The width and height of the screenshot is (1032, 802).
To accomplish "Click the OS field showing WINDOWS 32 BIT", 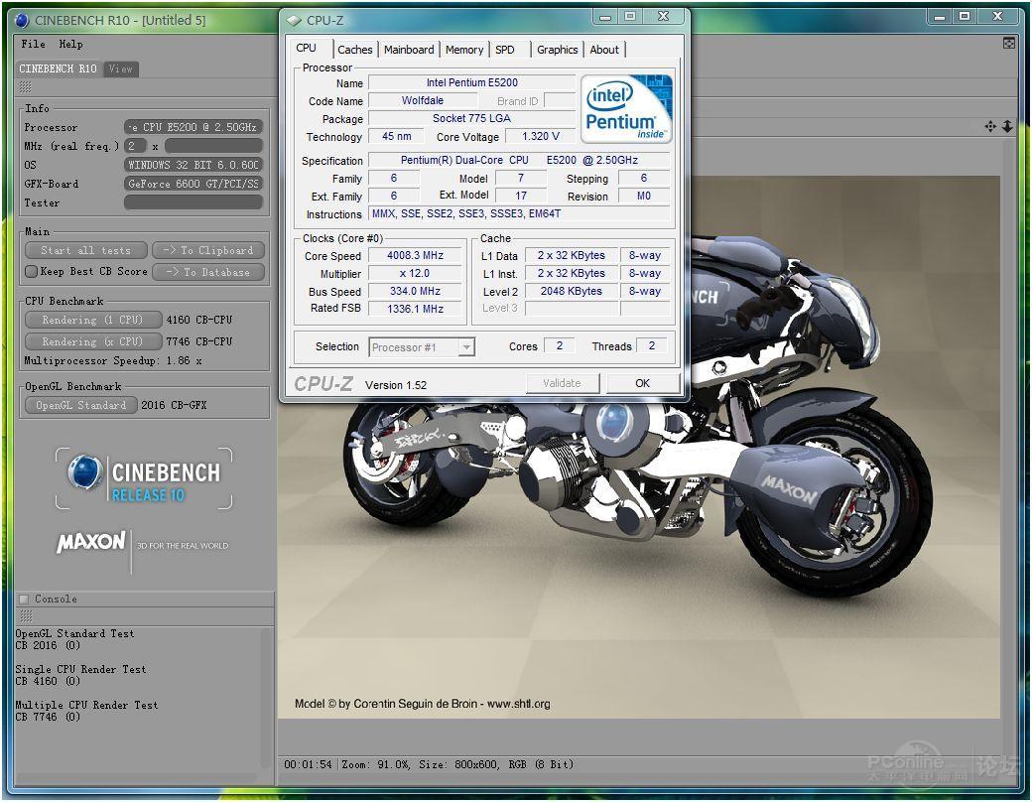I will tap(193, 165).
